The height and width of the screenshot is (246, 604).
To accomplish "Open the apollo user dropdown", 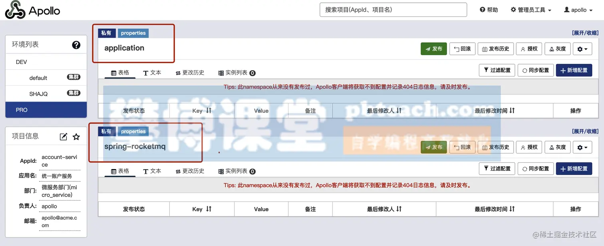I will 578,10.
